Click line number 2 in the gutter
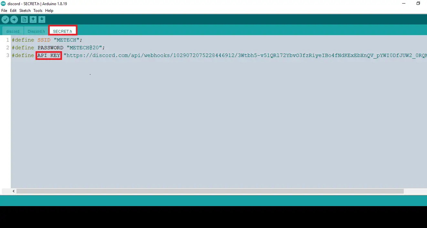 point(7,48)
